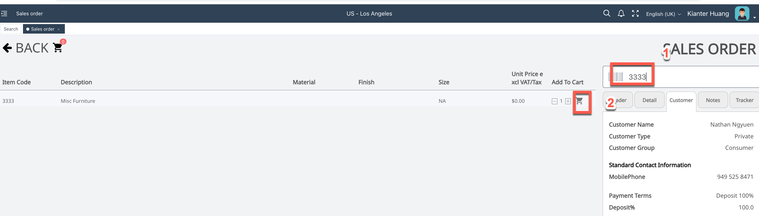759x216 pixels.
Task: Click the Kianter Huang username
Action: (708, 14)
